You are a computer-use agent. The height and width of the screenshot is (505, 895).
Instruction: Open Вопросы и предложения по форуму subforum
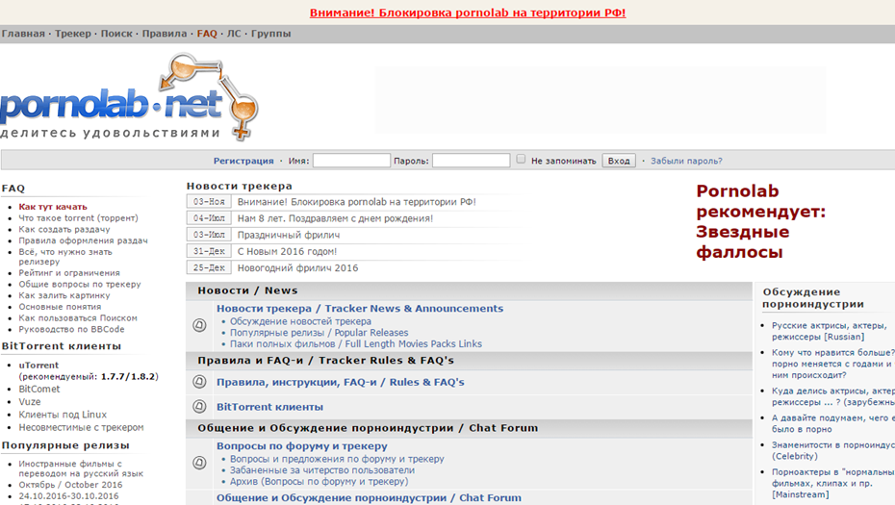click(x=337, y=460)
